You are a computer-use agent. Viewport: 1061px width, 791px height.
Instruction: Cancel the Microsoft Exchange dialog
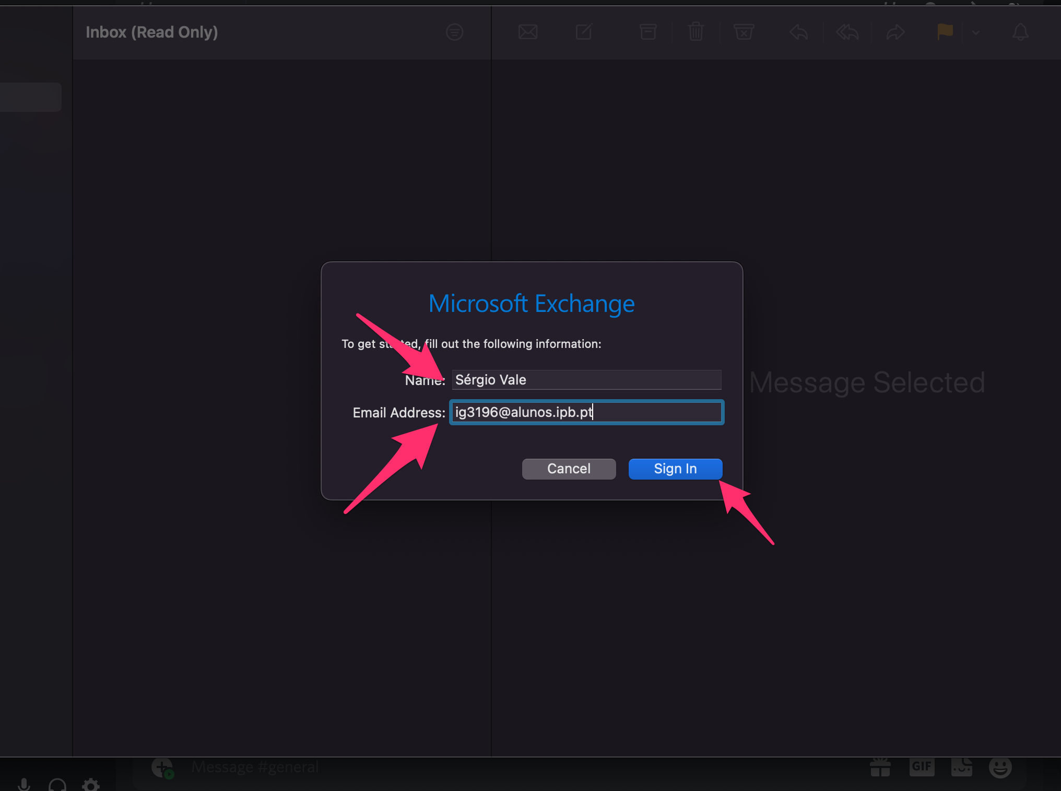point(569,469)
